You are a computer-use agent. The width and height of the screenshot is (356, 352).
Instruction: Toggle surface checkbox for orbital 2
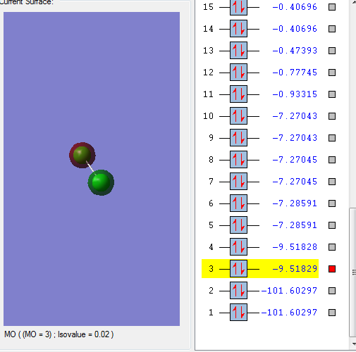pyautogui.click(x=332, y=291)
